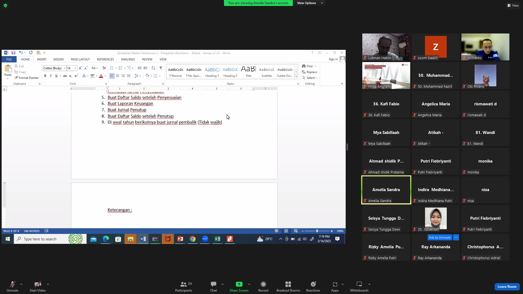Open video options arrow beside Start Video
Viewport: 523px width, 294px height.
click(x=48, y=284)
